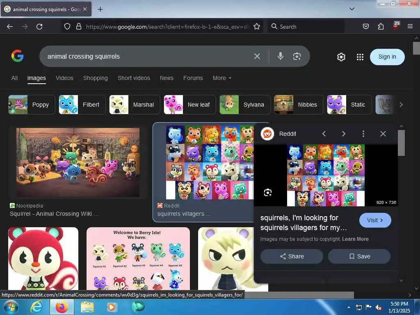Viewport: 420px width, 315px height.
Task: Open the Nookipedia squirrel room image
Action: pos(78,162)
